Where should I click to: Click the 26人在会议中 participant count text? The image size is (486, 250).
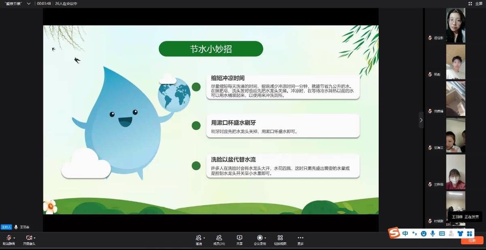[66, 3]
